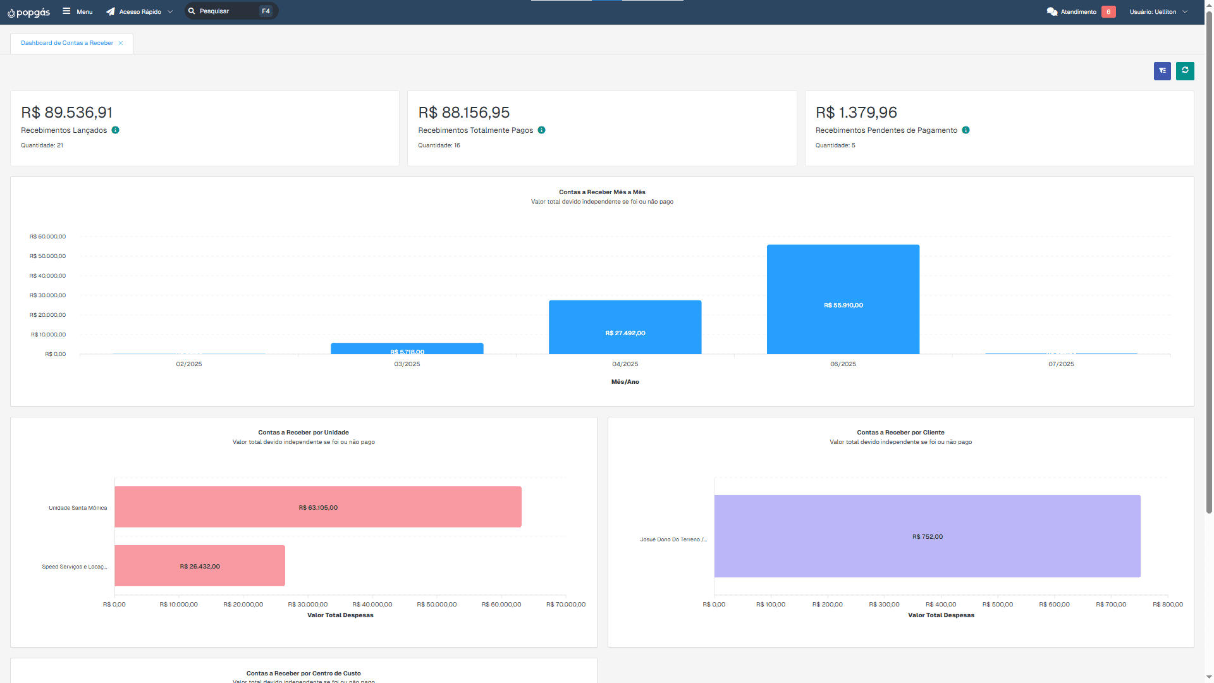Screen dimensions: 1214x683
Task: Click the R$ 60.000,00 y-axis label in monthly chart
Action: pyautogui.click(x=47, y=237)
